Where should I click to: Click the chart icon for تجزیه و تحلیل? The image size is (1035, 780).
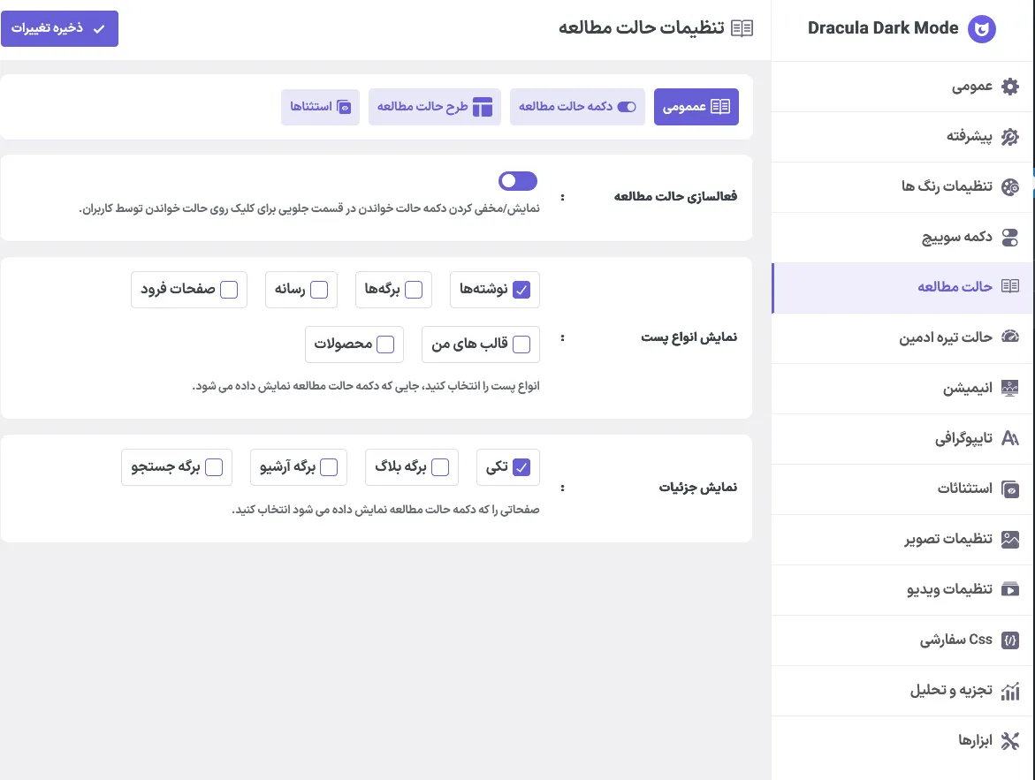[x=1010, y=691]
